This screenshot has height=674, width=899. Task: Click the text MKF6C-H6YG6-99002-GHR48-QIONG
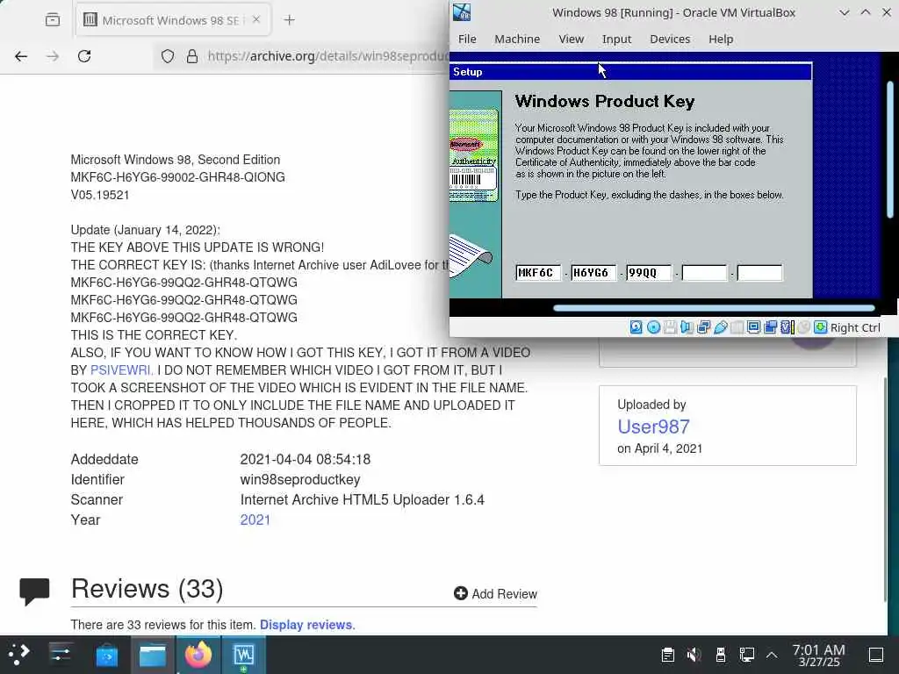pyautogui.click(x=177, y=177)
